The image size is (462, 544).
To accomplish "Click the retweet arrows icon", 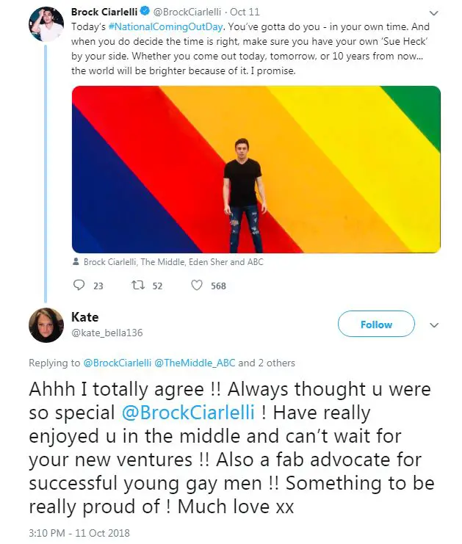I will tap(138, 285).
